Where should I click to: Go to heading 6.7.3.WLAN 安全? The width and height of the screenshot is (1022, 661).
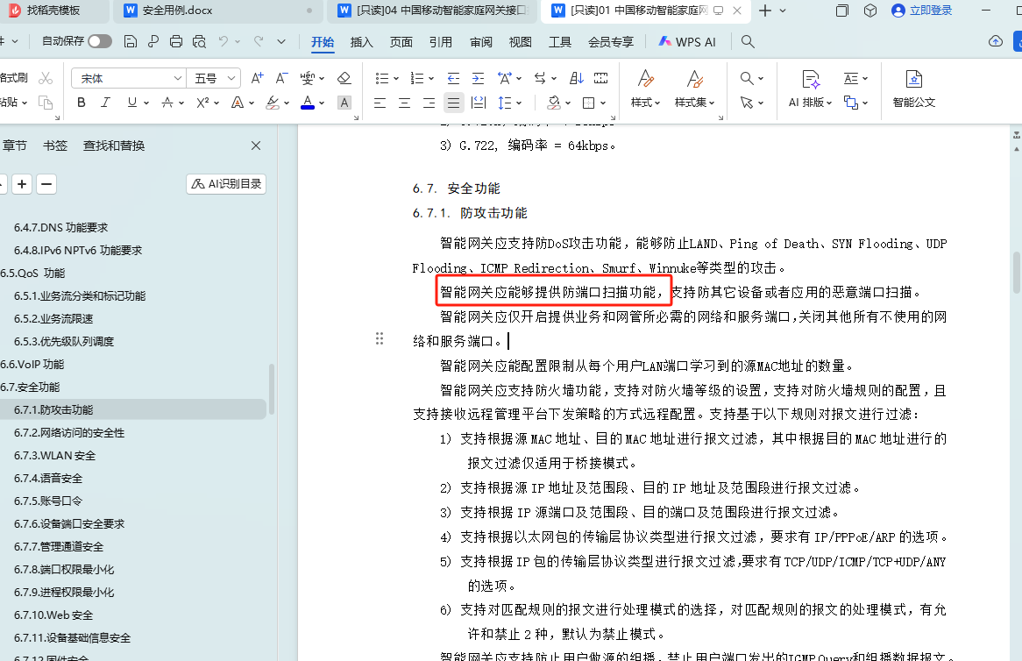point(54,456)
